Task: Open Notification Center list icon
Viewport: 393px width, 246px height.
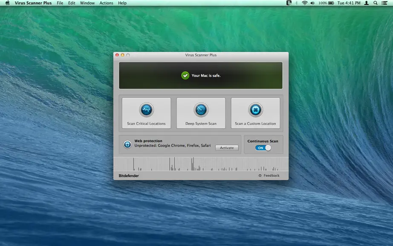Action: pos(384,3)
